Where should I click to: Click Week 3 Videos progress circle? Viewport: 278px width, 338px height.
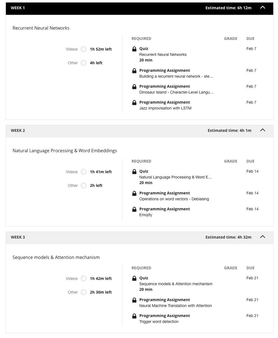[84, 279]
